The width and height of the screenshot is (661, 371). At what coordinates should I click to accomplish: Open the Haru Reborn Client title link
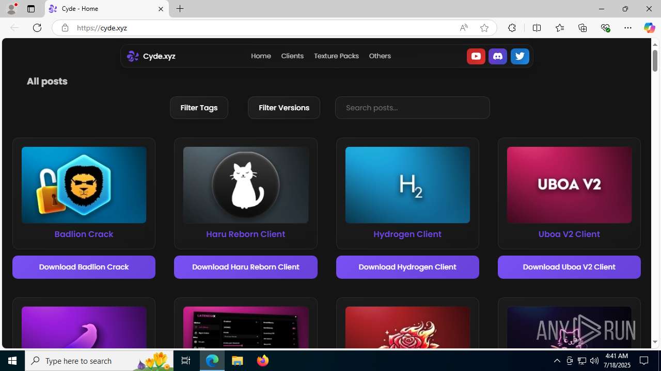click(x=246, y=234)
